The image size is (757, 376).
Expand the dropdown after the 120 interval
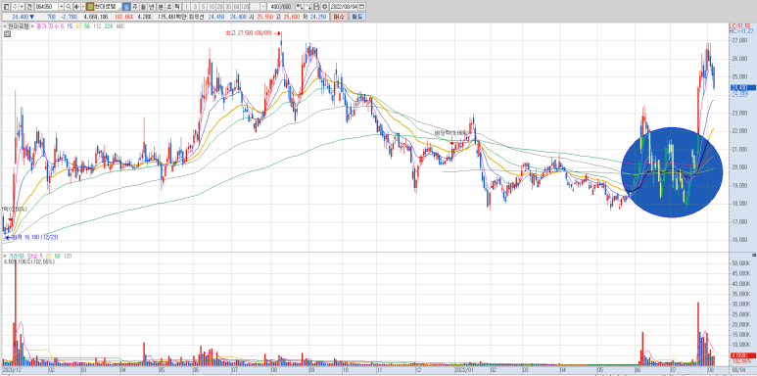pyautogui.click(x=263, y=7)
